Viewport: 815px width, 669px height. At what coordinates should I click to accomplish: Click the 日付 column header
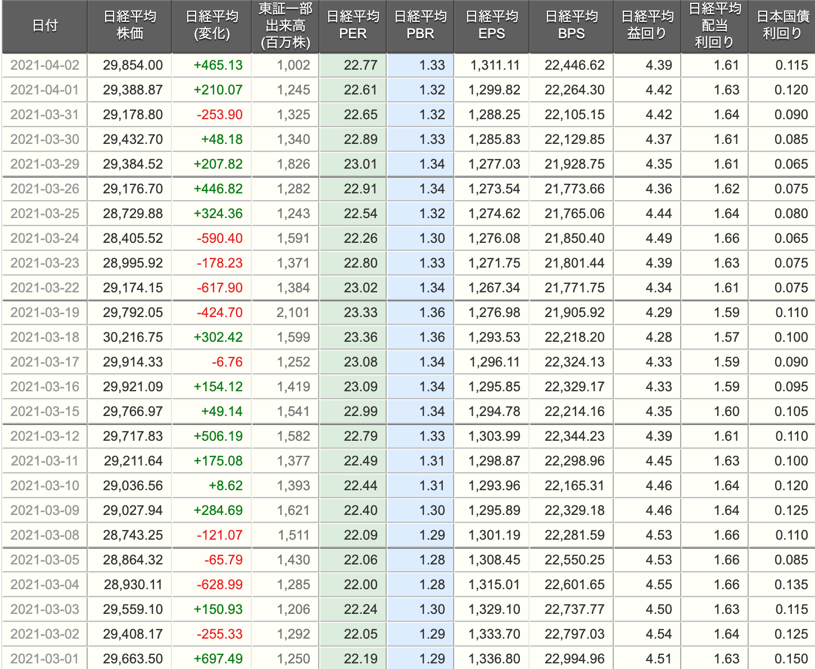45,26
